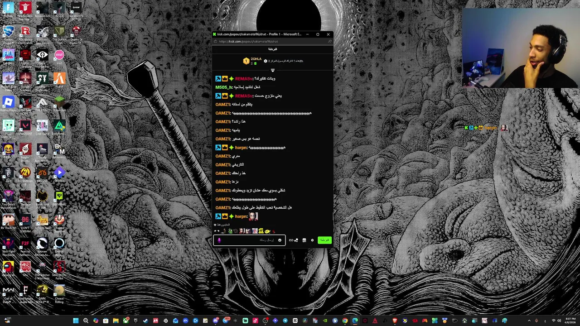580x326 pixels.
Task: Open the Minecraft TLauncher block icon
Action: tap(59, 104)
